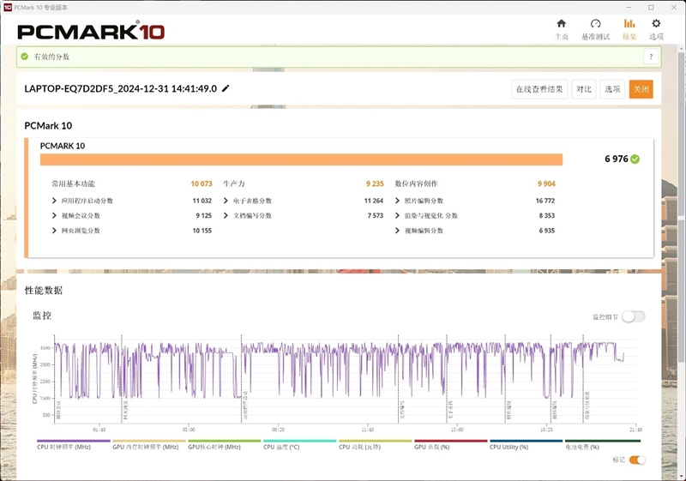Toggle the orange markers switch (标记)
This screenshot has width=686, height=481.
(x=637, y=460)
